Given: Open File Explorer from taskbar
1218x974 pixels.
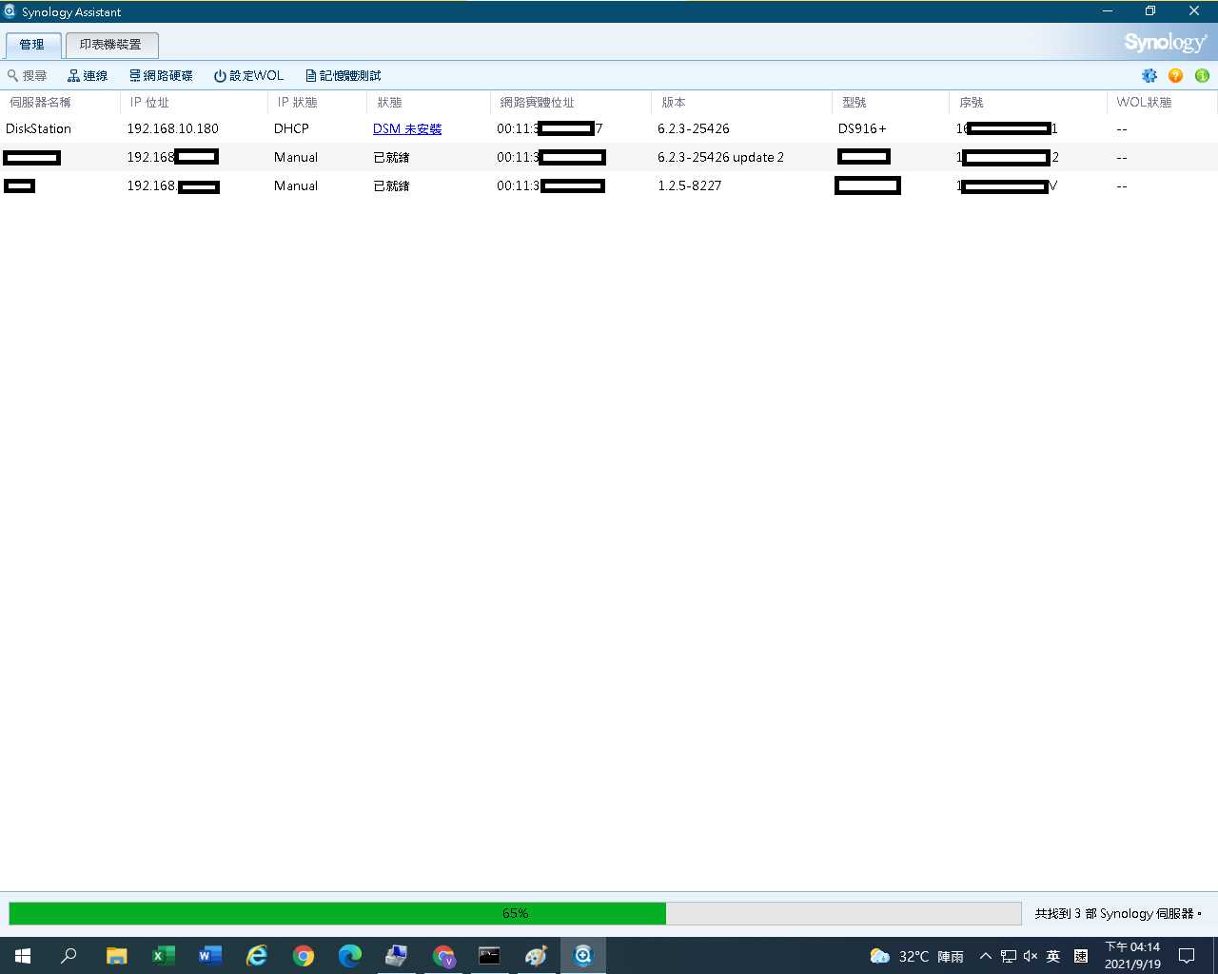Looking at the screenshot, I should pyautogui.click(x=116, y=956).
